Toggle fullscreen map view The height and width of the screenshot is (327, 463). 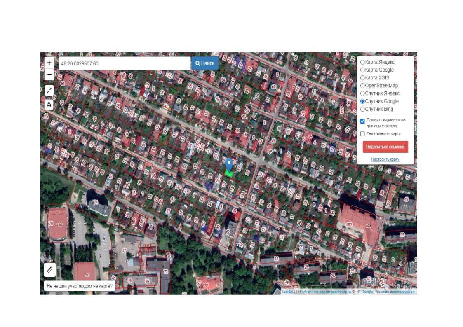coord(49,91)
